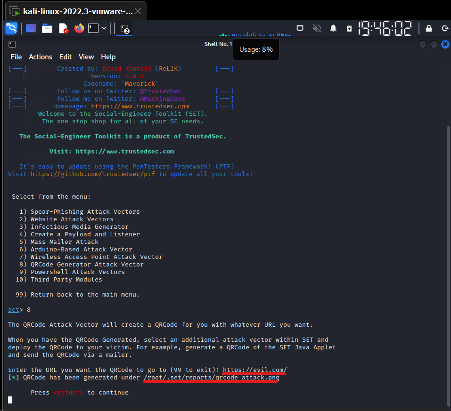Click the show desktop panel icon
Image resolution: width=451 pixels, height=411 pixels.
coord(31,28)
